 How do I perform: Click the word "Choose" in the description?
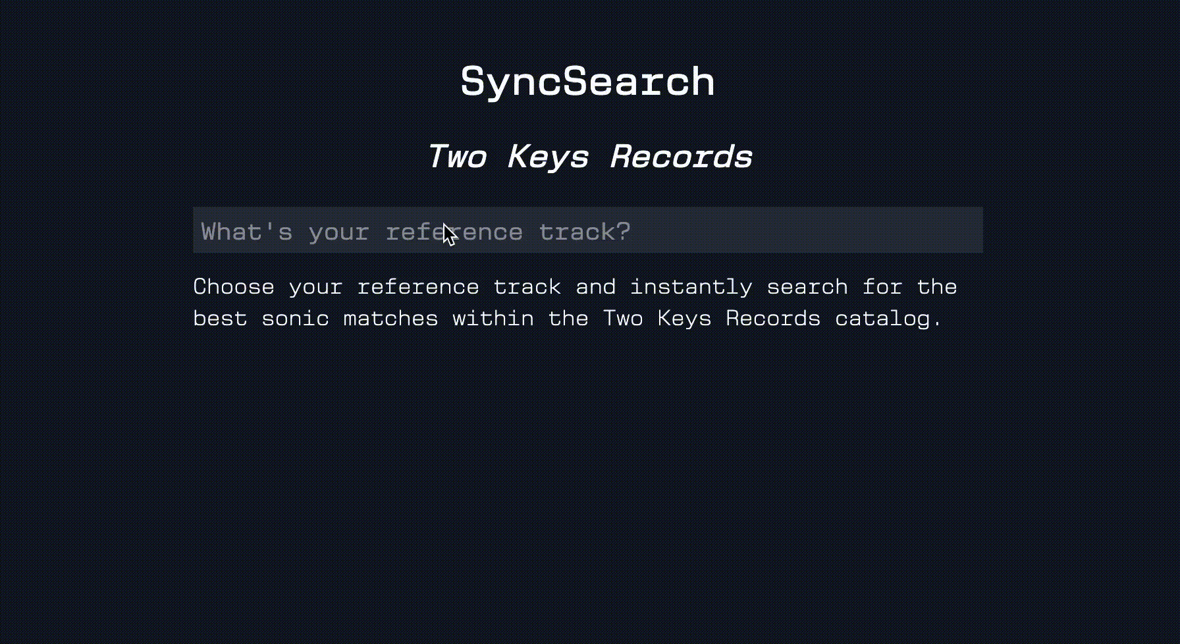234,287
